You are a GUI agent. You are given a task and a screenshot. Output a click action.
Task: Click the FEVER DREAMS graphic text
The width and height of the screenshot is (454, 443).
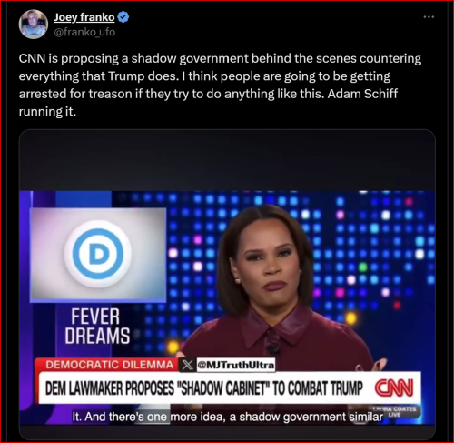(x=97, y=327)
